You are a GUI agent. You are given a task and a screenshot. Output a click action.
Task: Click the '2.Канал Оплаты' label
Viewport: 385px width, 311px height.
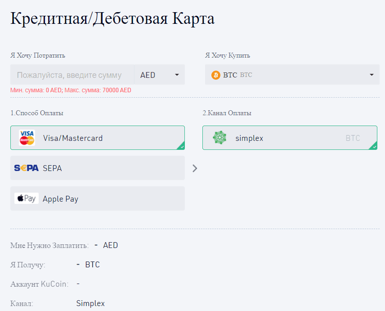pyautogui.click(x=227, y=113)
